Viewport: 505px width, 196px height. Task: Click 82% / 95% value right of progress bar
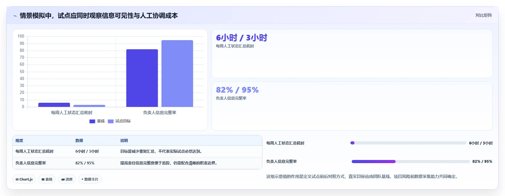(x=482, y=162)
